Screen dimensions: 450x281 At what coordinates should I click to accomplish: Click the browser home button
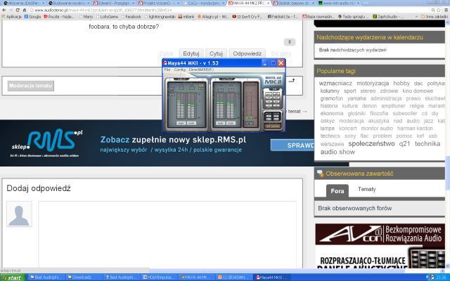pyautogui.click(x=24, y=10)
